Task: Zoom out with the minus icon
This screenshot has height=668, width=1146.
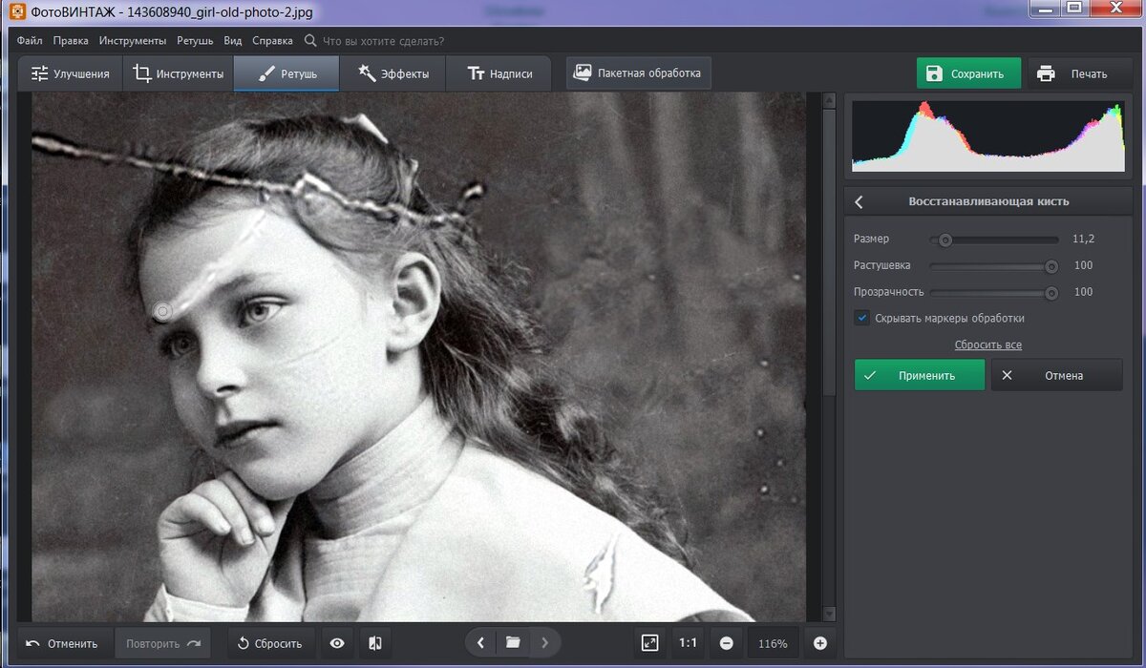Action: [727, 643]
